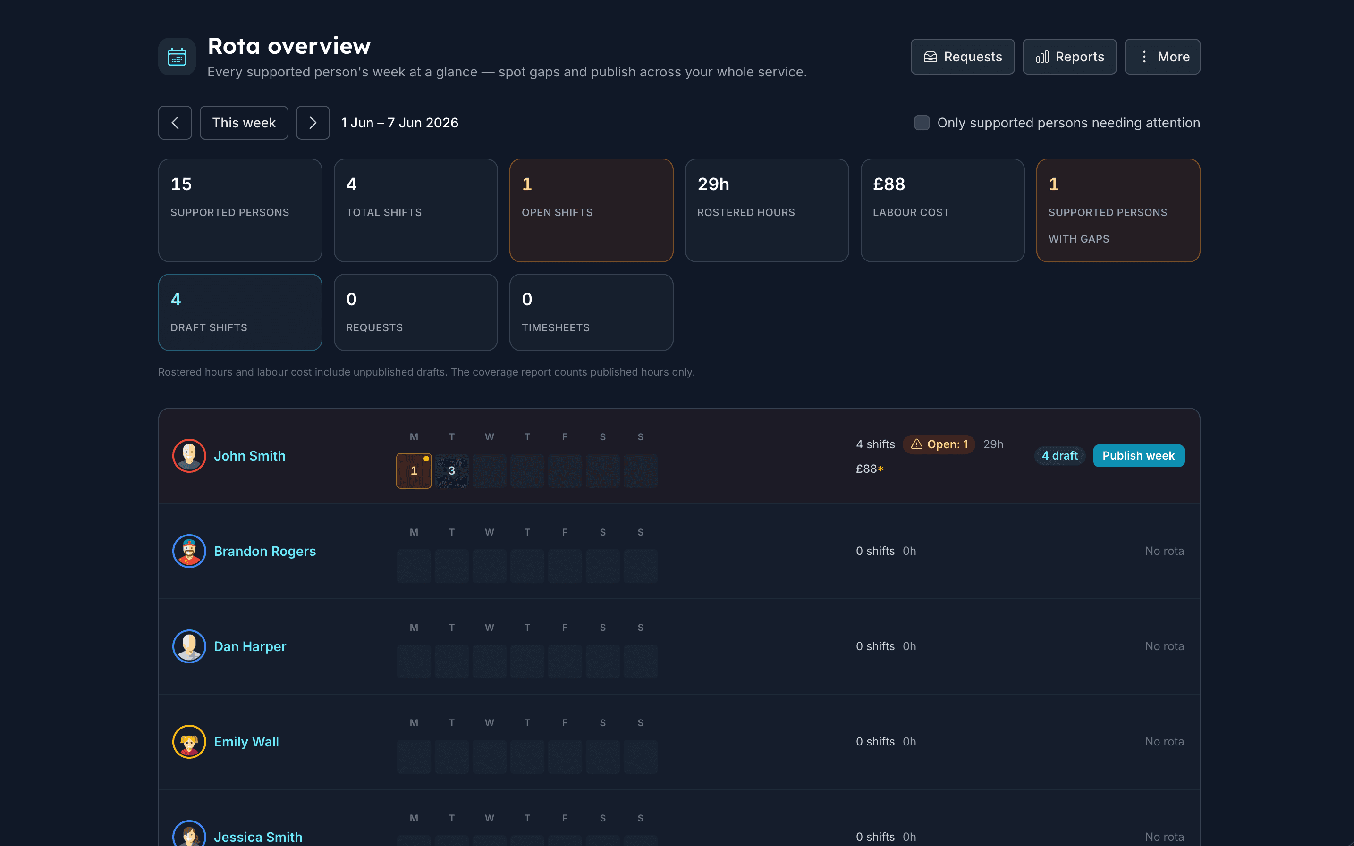Select the Labour Cost stat card
Viewport: 1354px width, 846px height.
943,210
